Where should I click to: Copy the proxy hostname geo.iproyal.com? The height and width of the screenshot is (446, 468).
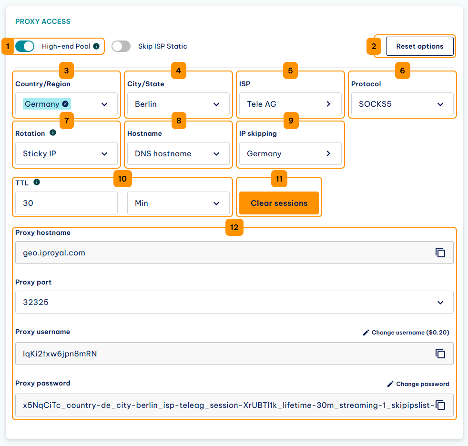coord(440,253)
